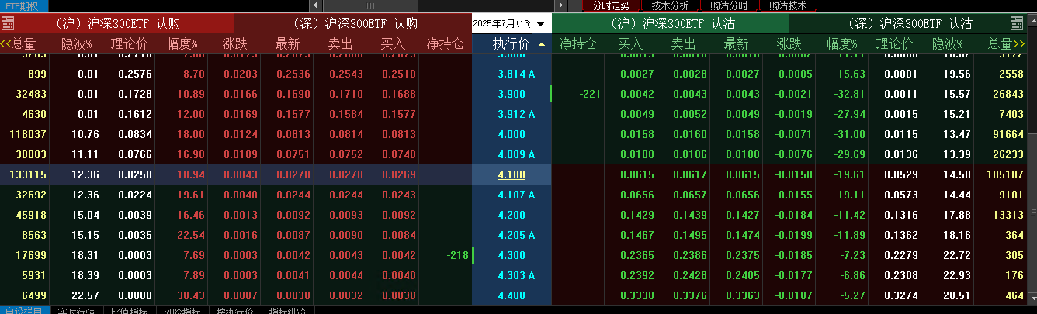Image resolution: width=1037 pixels, height=314 pixels.
Task: Click call total volume 118037
Action: [x=27, y=134]
